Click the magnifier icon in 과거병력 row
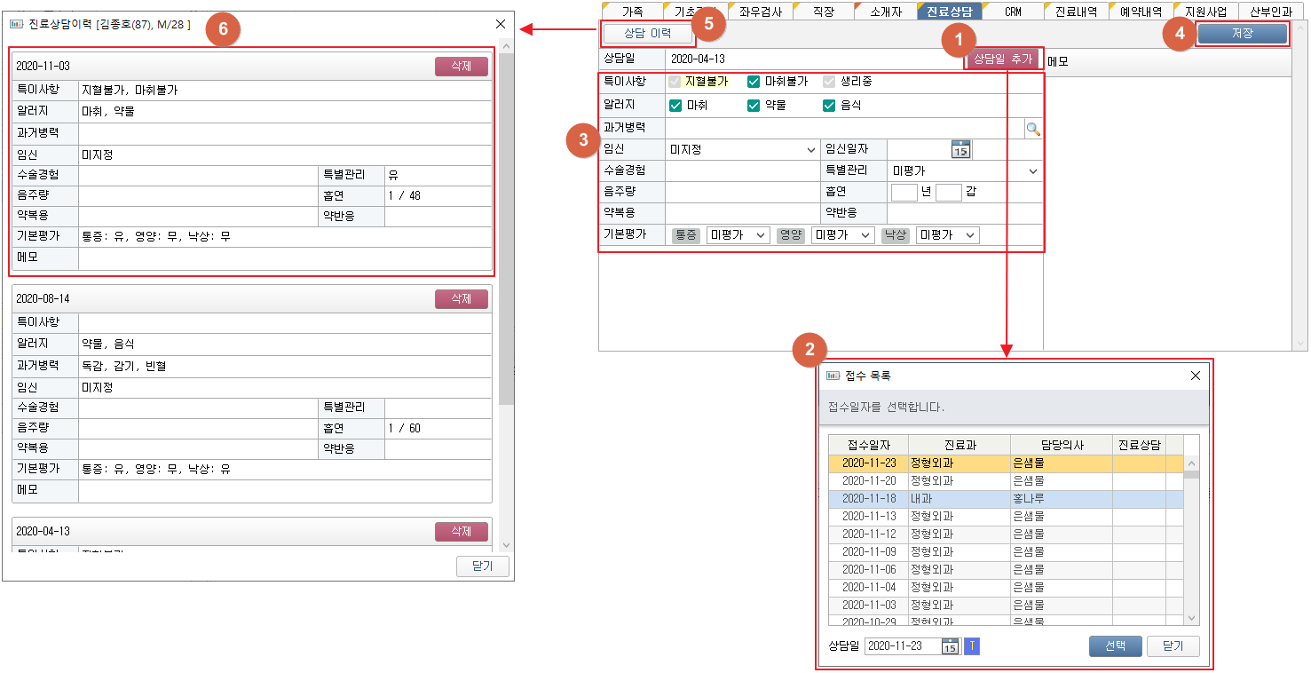The width and height of the screenshot is (1311, 673). (x=1032, y=129)
